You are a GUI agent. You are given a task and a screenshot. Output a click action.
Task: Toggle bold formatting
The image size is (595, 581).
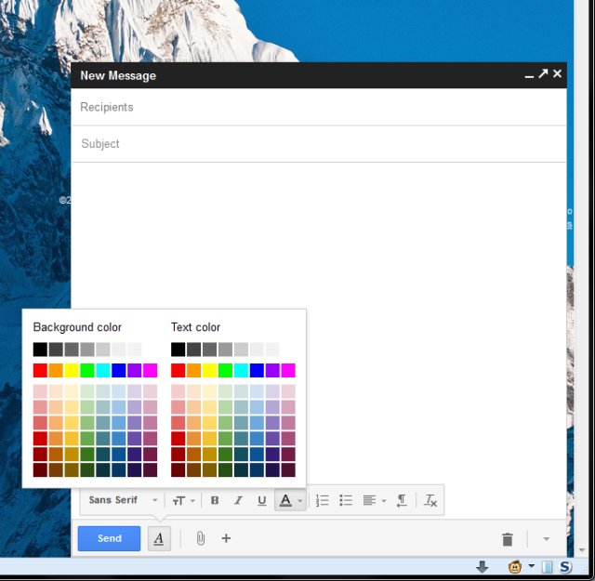pyautogui.click(x=215, y=500)
